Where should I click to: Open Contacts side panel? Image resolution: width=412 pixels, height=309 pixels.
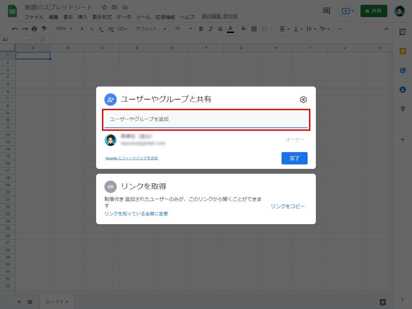[402, 90]
